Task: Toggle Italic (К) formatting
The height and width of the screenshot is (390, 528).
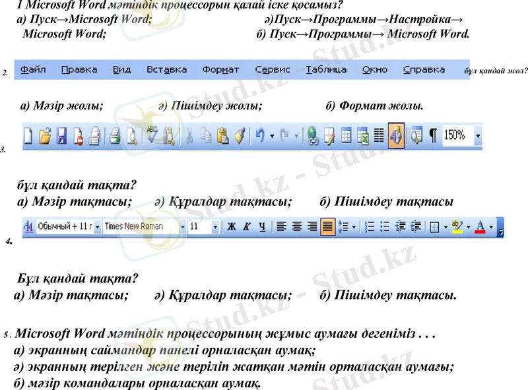Action: click(247, 227)
